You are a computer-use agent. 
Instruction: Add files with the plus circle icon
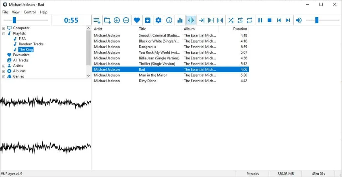(117, 20)
